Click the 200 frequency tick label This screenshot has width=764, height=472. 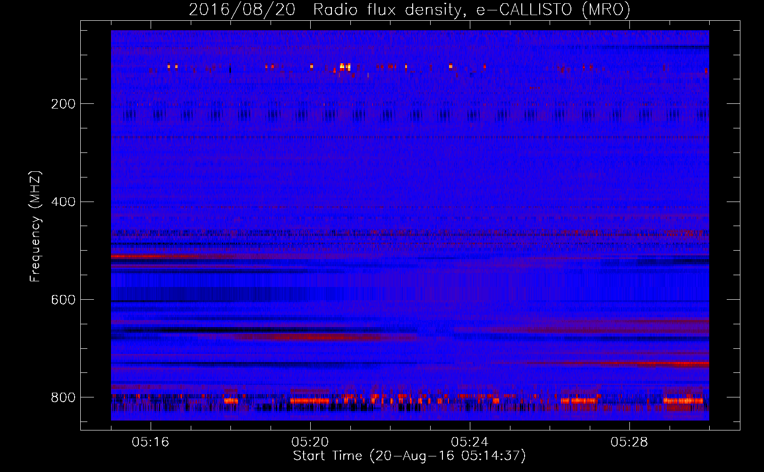[63, 104]
